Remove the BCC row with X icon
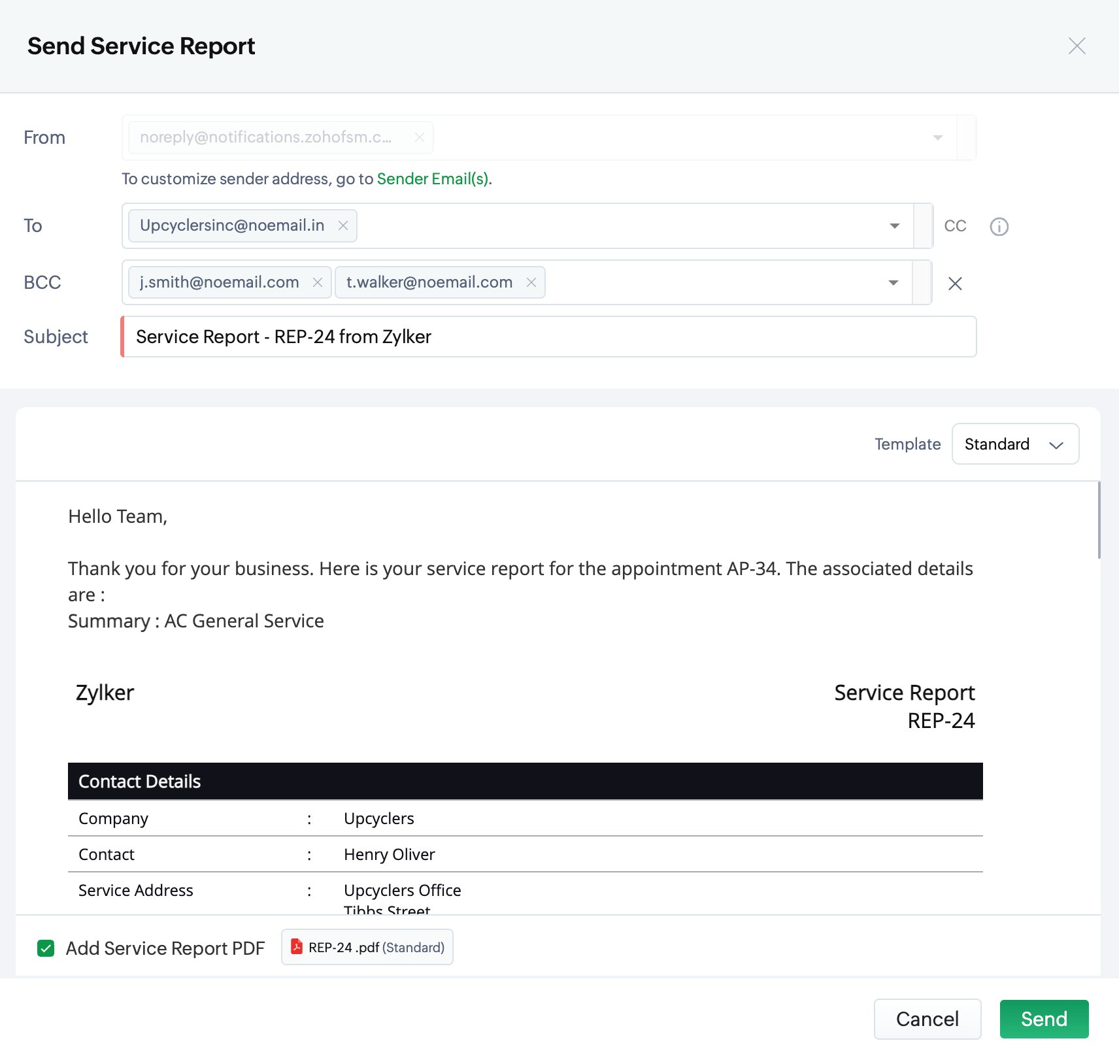Image resolution: width=1119 pixels, height=1060 pixels. click(955, 284)
